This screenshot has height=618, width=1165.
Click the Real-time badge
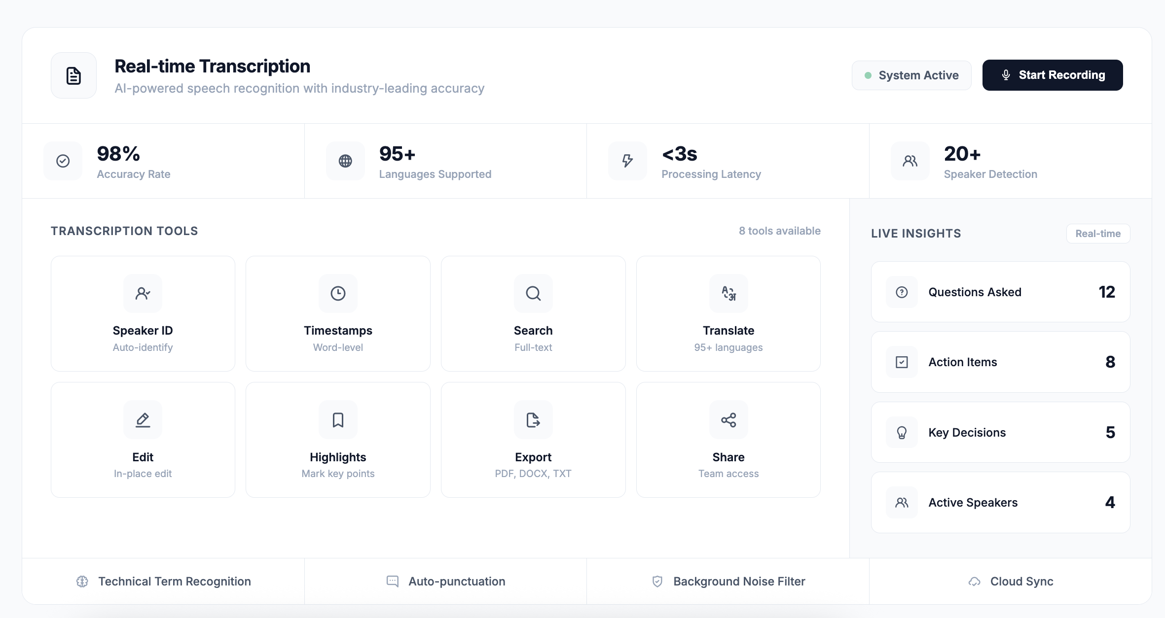1097,234
